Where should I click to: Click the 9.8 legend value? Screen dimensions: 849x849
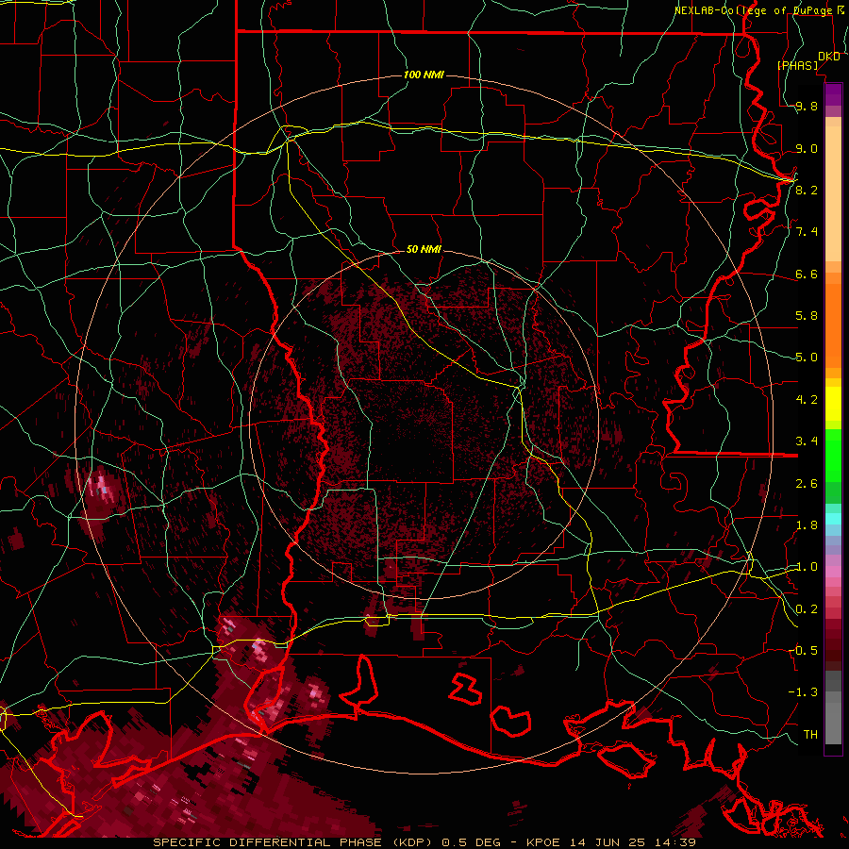tap(807, 107)
